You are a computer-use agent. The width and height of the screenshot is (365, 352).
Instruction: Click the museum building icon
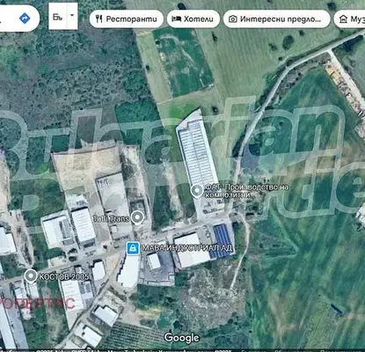coord(343,19)
